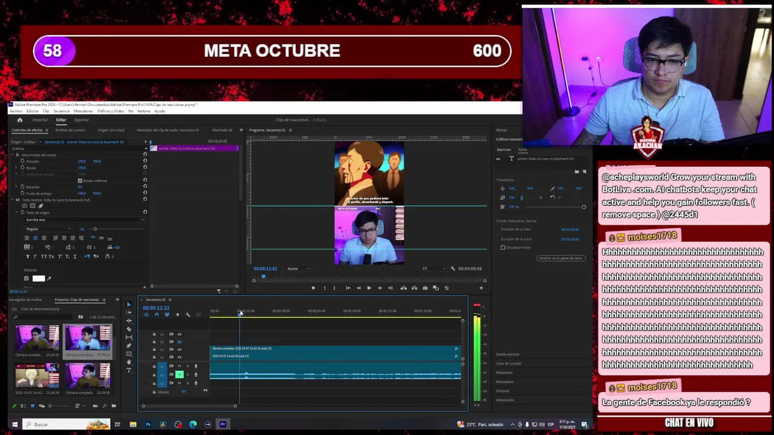774x435 pixels.
Task: Open the Archivo menu
Action: [x=16, y=111]
